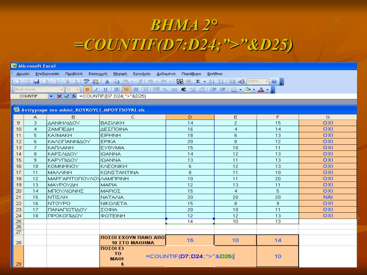Open the Μορφή menu
Viewport: 367px width, 275px height.
120,74
